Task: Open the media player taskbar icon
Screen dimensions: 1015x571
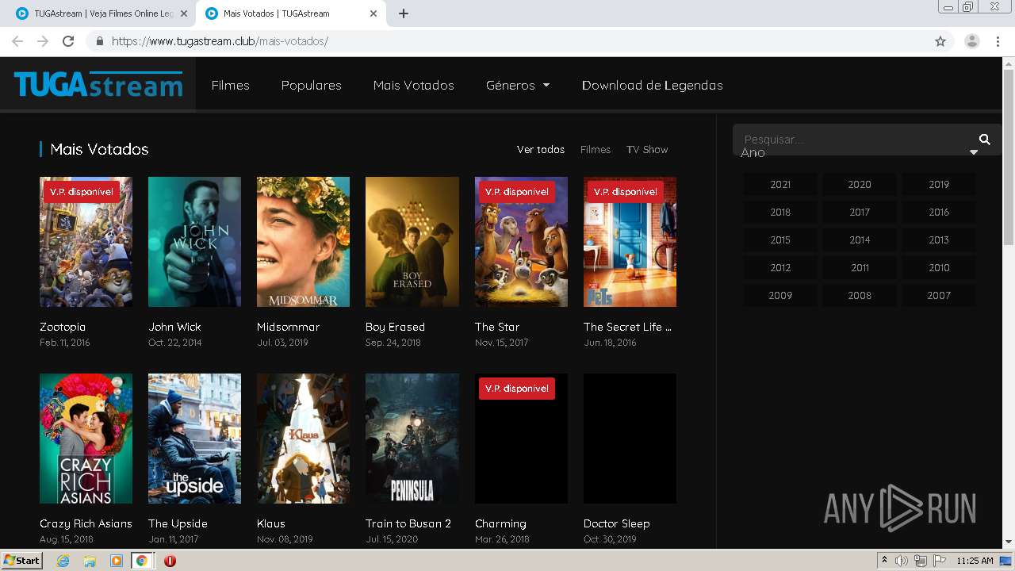Action: click(x=116, y=561)
